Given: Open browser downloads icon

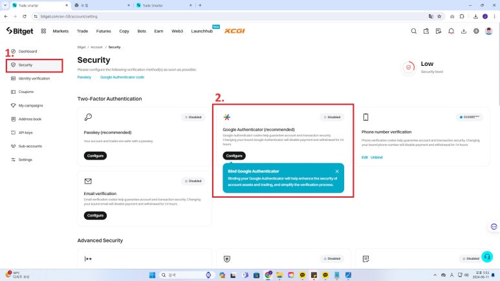Looking at the screenshot, I should click(x=475, y=16).
